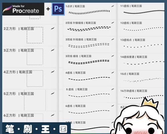Click the brush icon on 2双线 针脚缝线 row

113,23
